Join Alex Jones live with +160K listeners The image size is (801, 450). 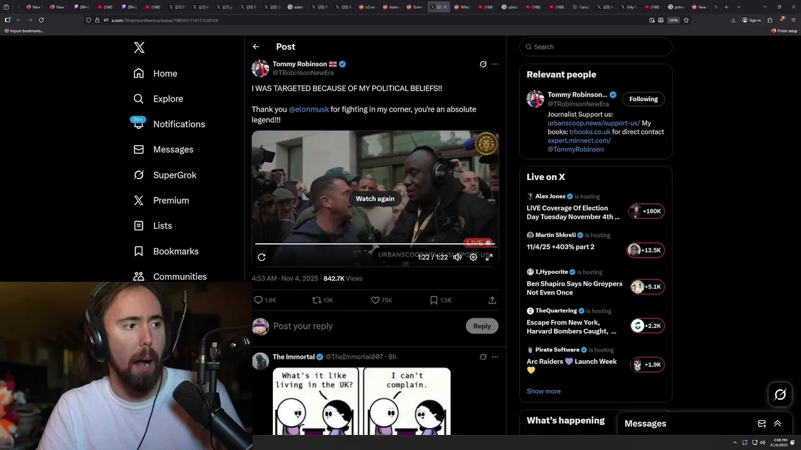point(646,211)
